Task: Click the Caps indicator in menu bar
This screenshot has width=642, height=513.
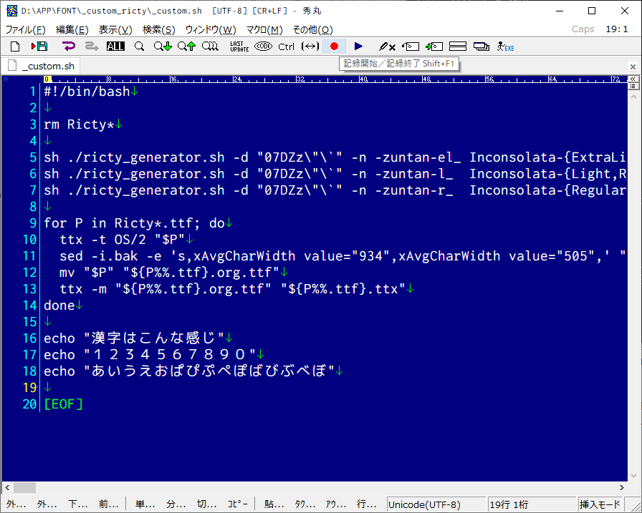Action: [x=583, y=29]
